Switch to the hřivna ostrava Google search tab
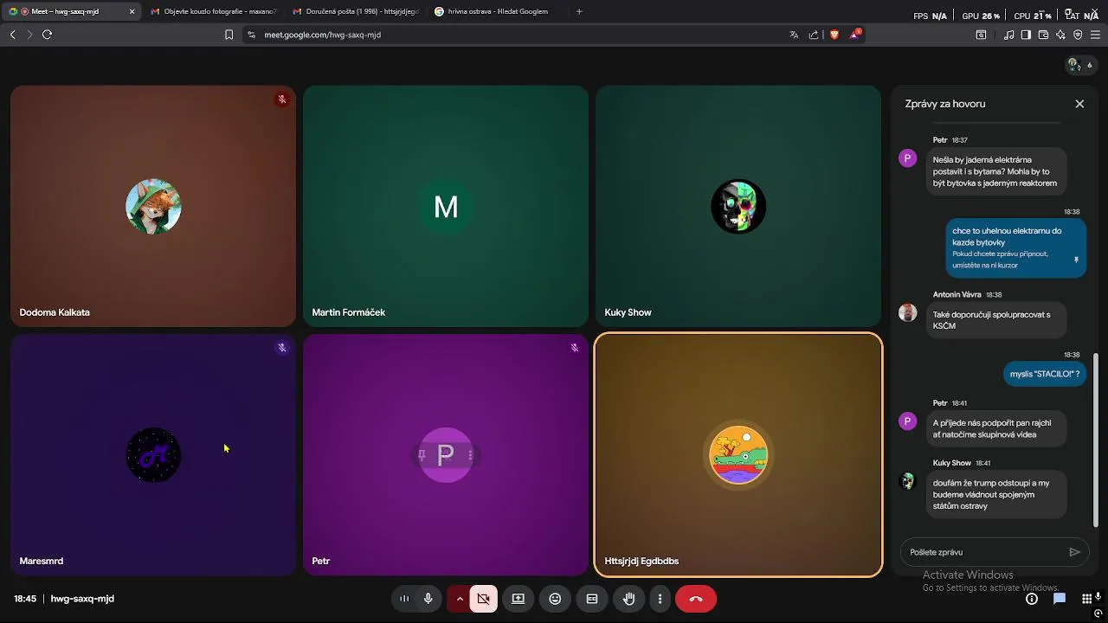Image resolution: width=1108 pixels, height=623 pixels. [x=498, y=11]
